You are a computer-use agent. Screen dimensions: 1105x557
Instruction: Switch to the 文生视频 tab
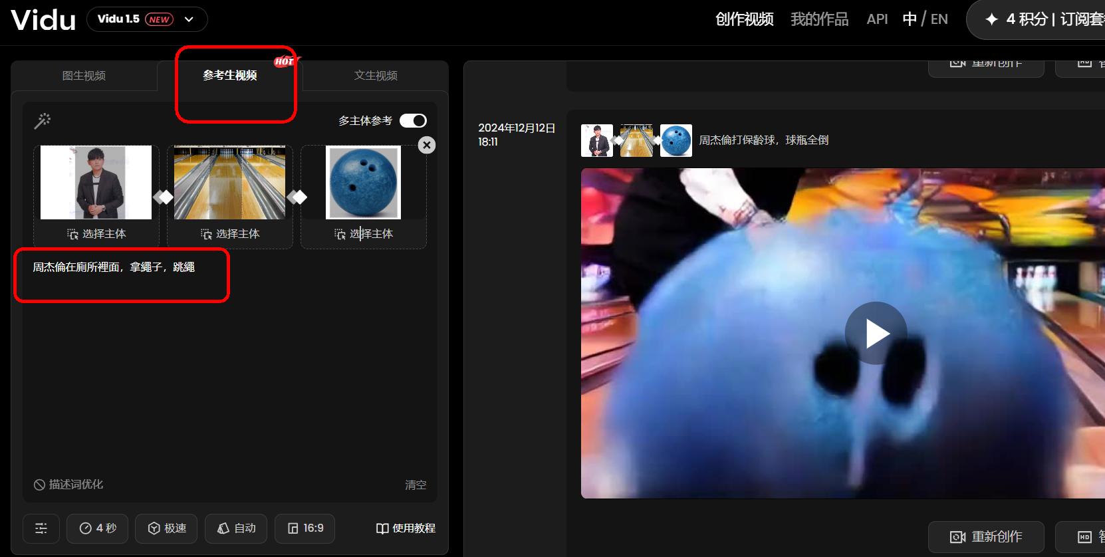pyautogui.click(x=376, y=76)
